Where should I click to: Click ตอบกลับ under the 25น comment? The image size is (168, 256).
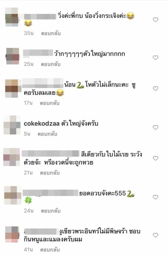[51, 64]
